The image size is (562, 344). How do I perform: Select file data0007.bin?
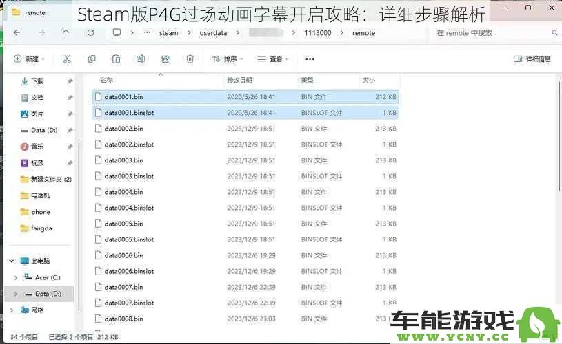245,287
